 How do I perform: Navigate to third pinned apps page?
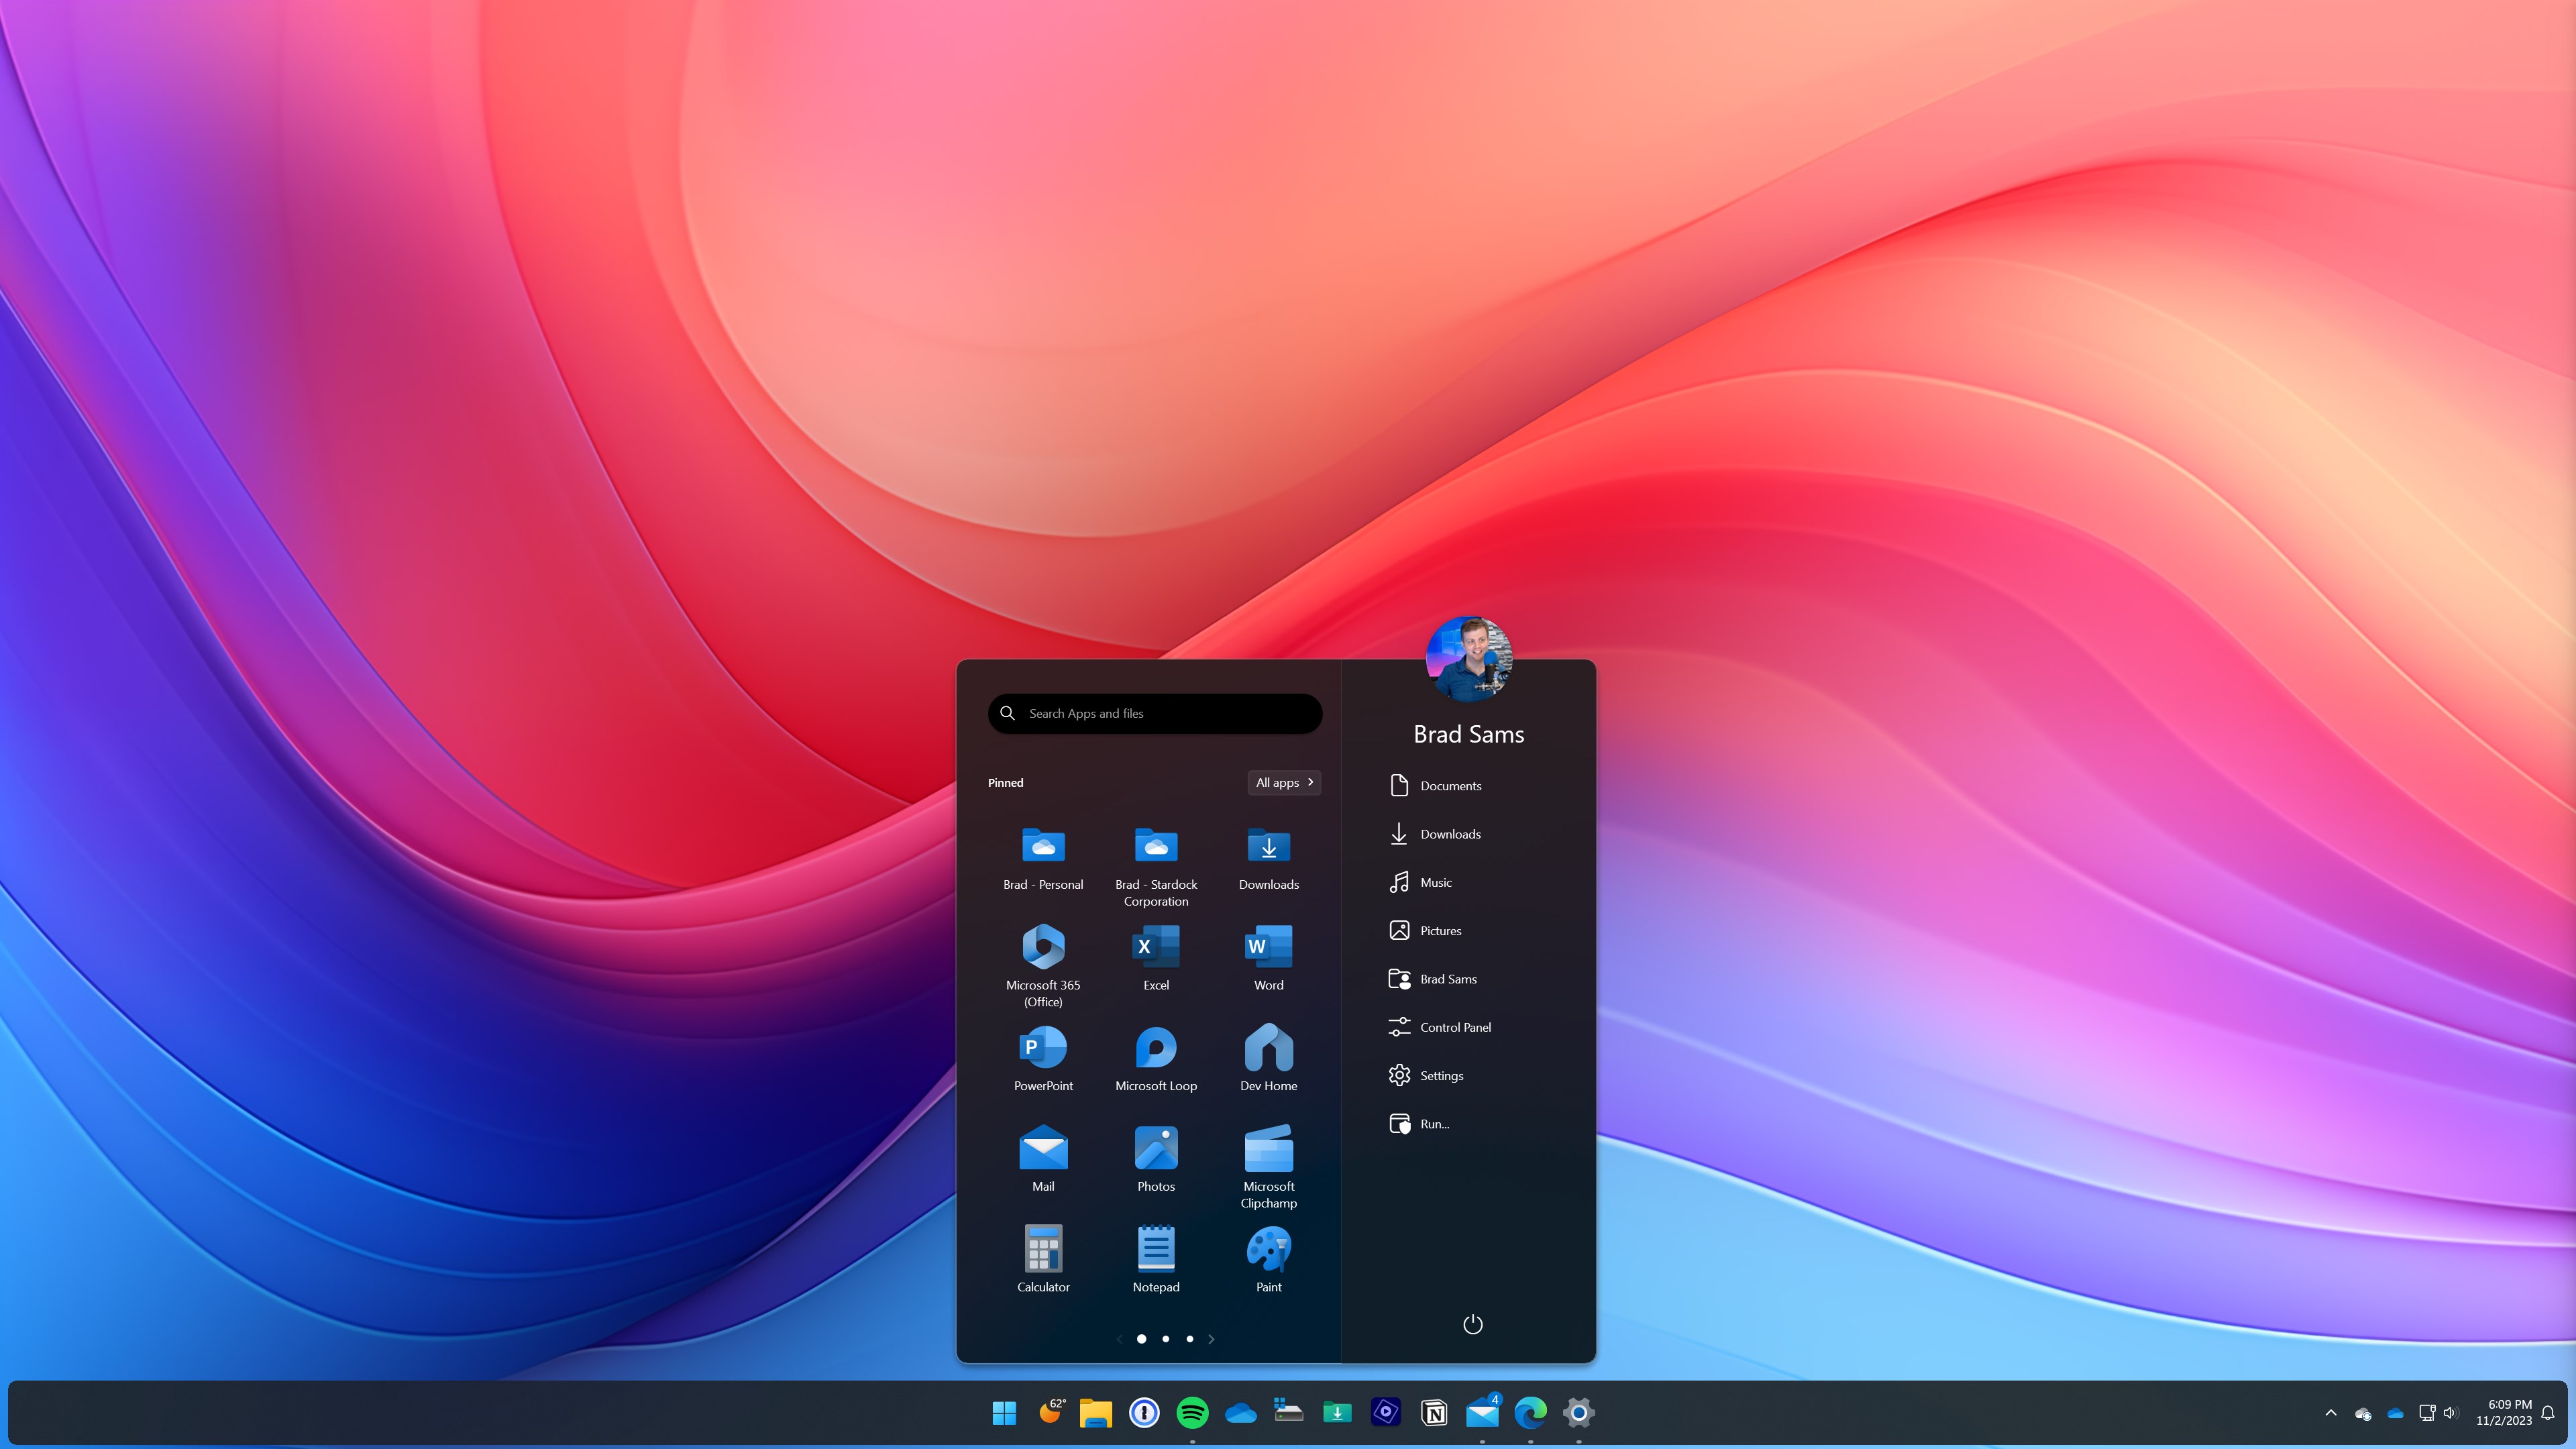pyautogui.click(x=1189, y=1338)
